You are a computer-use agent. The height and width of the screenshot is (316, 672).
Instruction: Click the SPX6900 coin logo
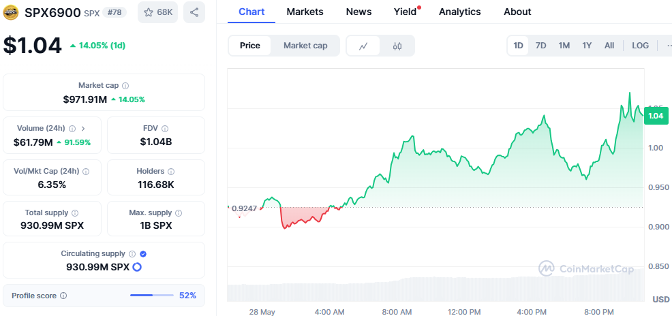[11, 12]
